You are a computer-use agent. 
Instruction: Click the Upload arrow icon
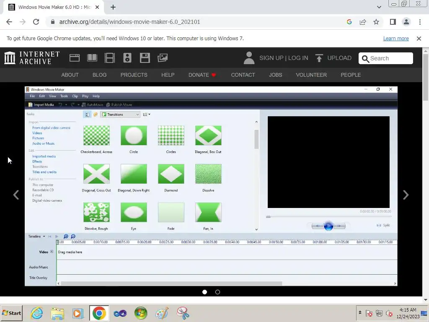pos(319,58)
